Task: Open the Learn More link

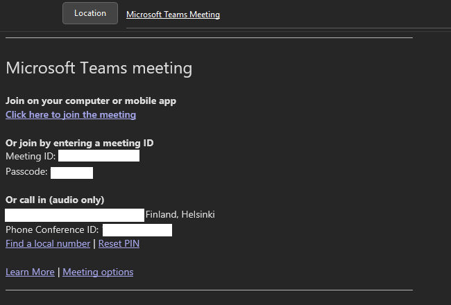Action: [x=30, y=272]
